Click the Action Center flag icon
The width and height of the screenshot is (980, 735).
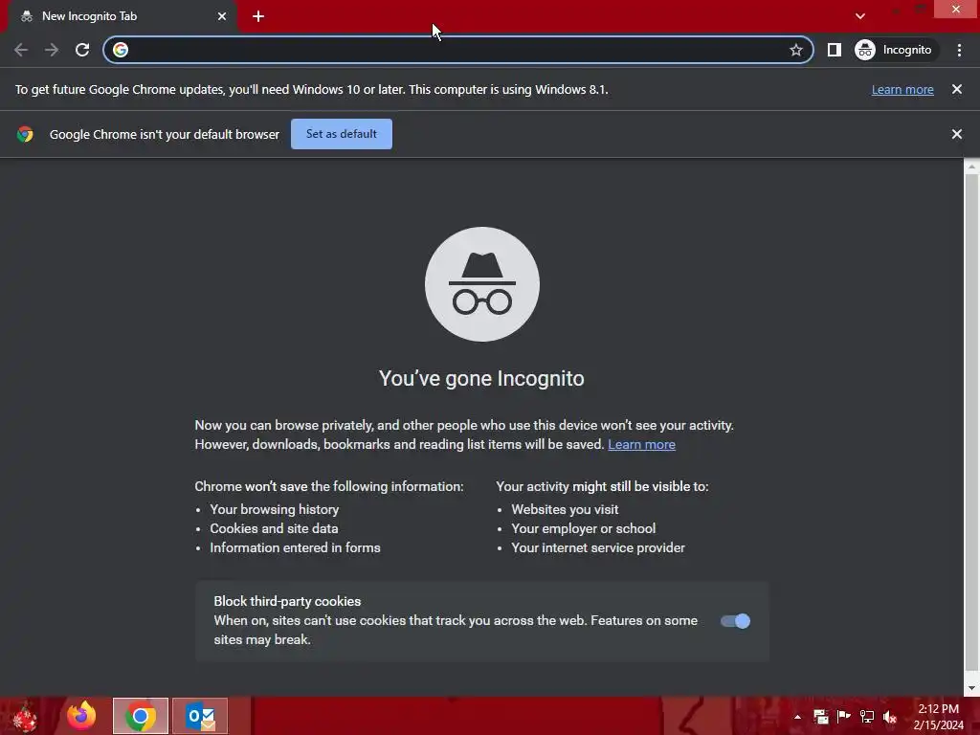tap(844, 717)
